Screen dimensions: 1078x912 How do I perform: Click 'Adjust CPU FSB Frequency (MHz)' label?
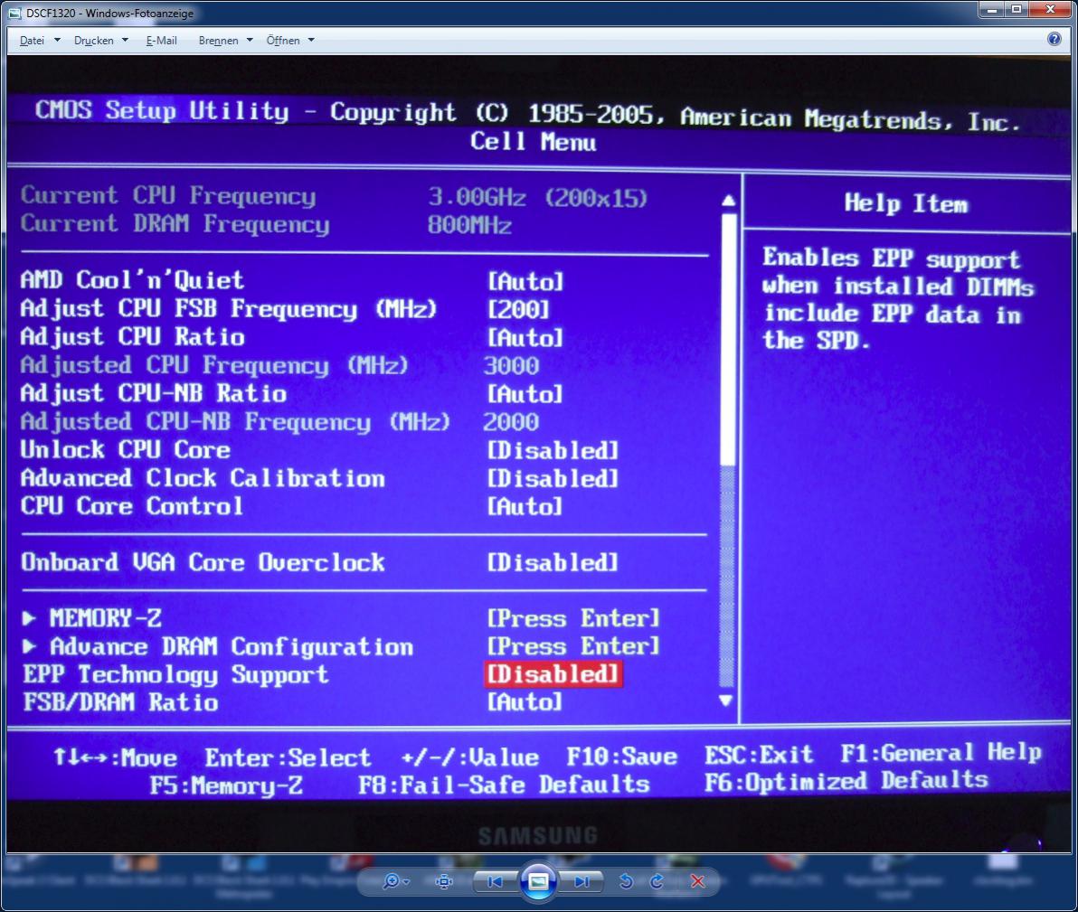coord(229,308)
